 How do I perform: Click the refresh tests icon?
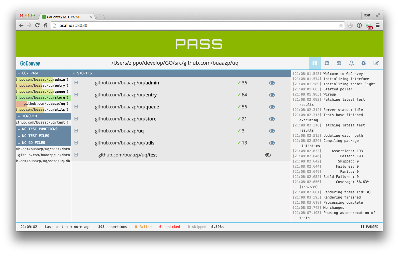[327, 63]
